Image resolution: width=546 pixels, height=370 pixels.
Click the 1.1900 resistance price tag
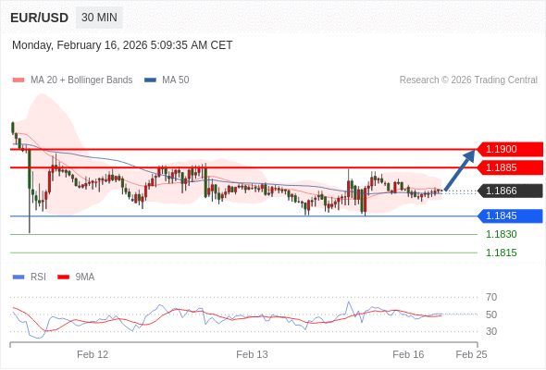click(x=510, y=149)
